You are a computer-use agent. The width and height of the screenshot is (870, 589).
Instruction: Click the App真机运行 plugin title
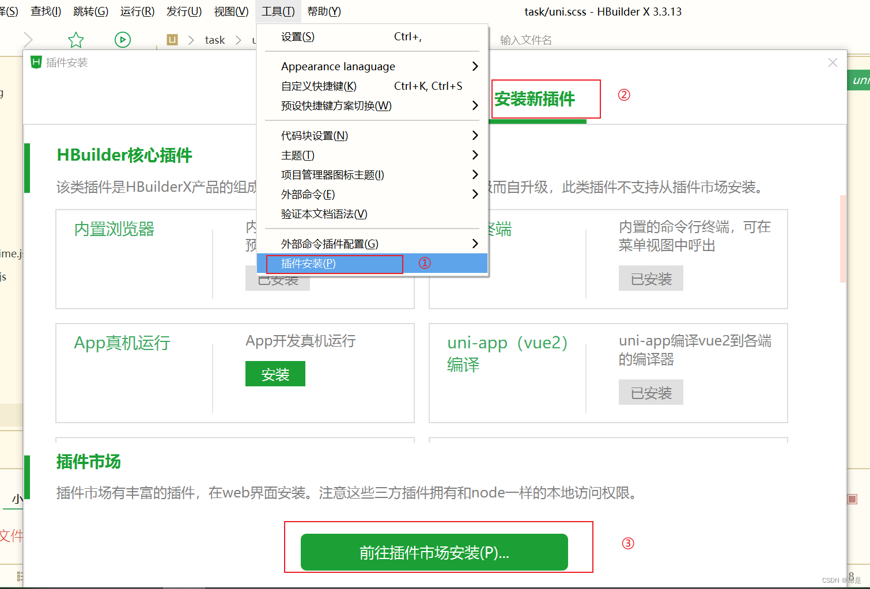pyautogui.click(x=122, y=343)
